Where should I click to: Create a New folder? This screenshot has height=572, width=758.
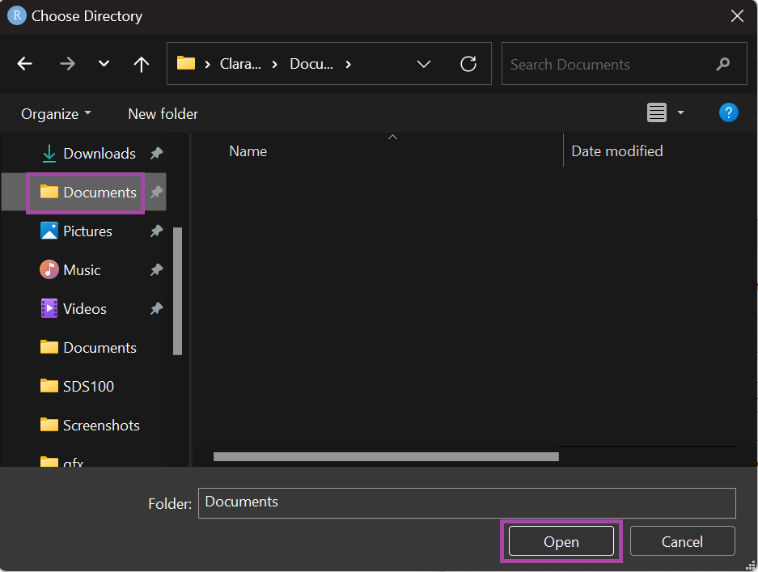(163, 114)
